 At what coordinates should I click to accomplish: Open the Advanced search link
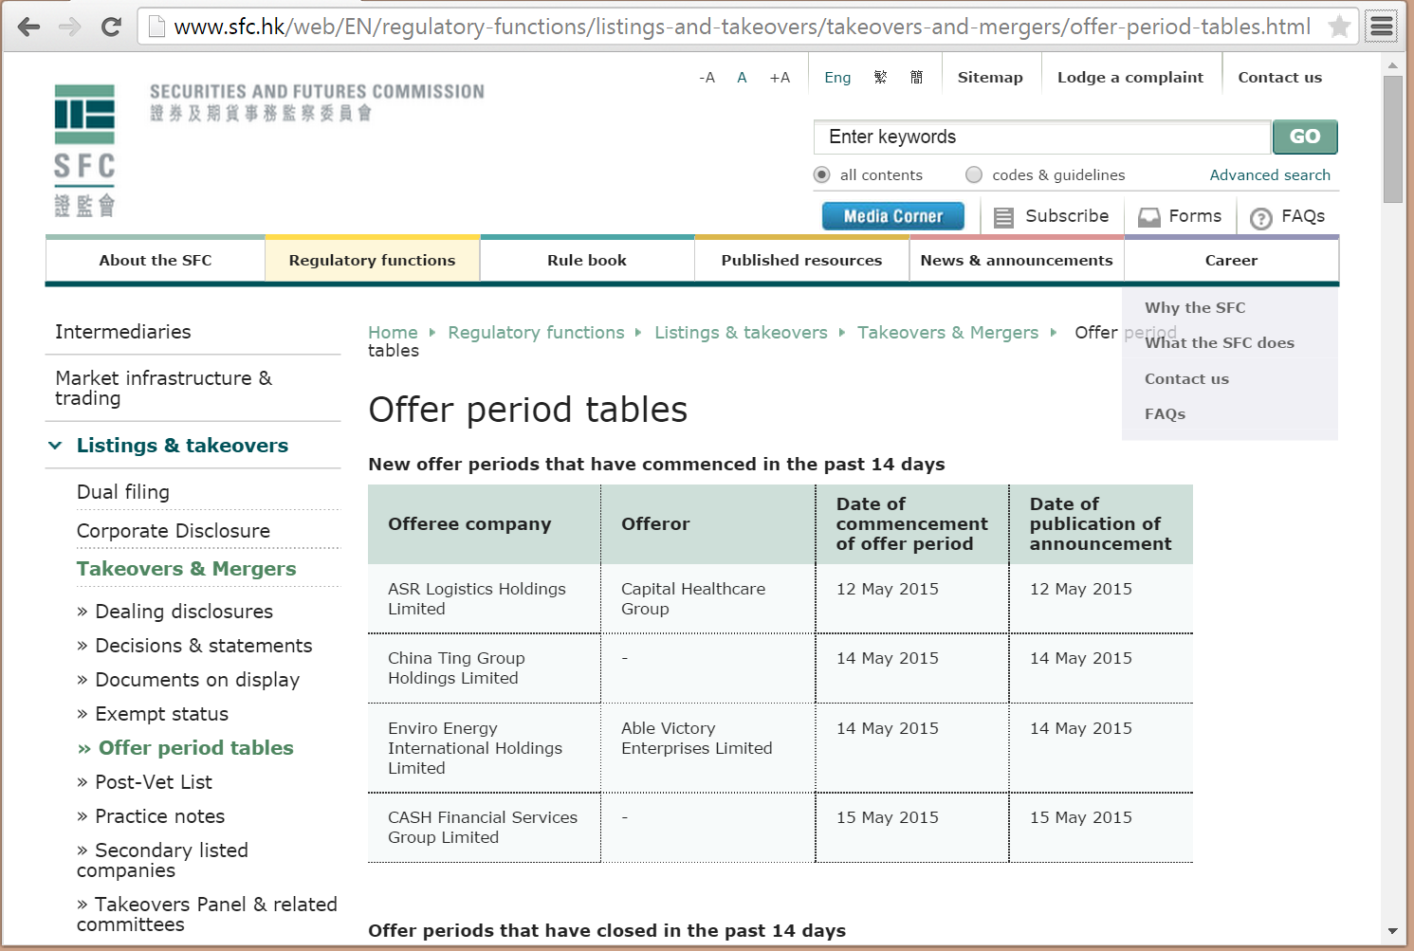pyautogui.click(x=1270, y=174)
